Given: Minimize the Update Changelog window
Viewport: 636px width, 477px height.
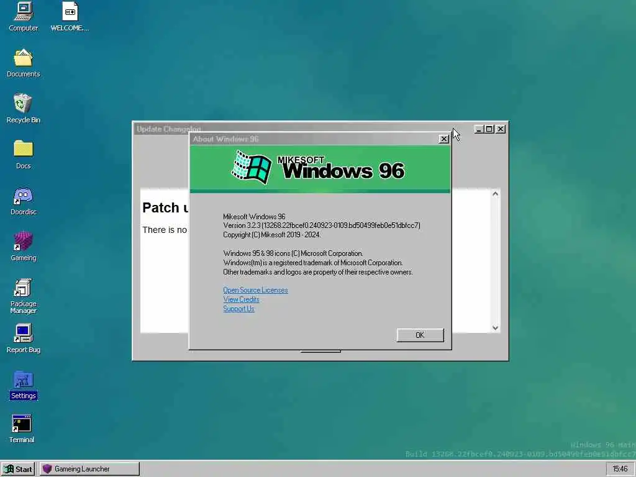Looking at the screenshot, I should coord(479,129).
